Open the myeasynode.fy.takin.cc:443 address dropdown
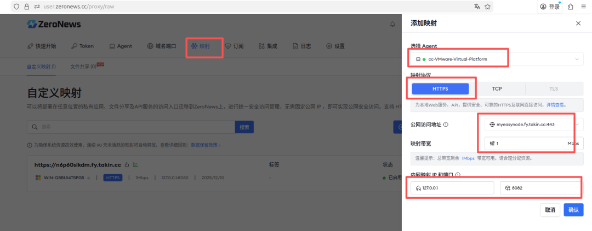This screenshot has width=592, height=231. tap(534, 125)
